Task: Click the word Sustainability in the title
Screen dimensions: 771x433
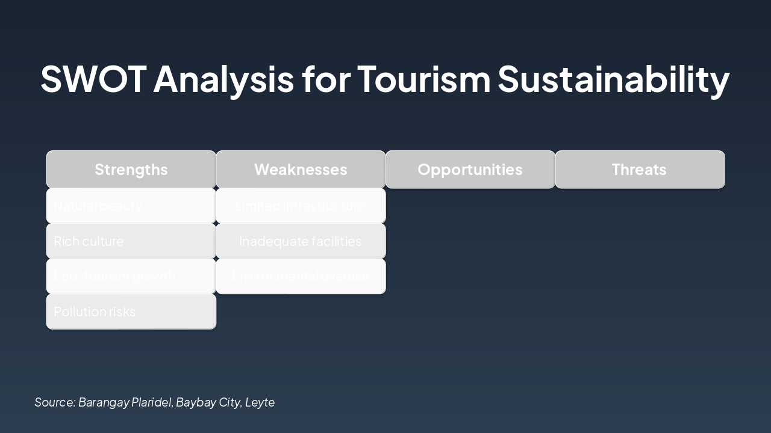Action: point(613,79)
